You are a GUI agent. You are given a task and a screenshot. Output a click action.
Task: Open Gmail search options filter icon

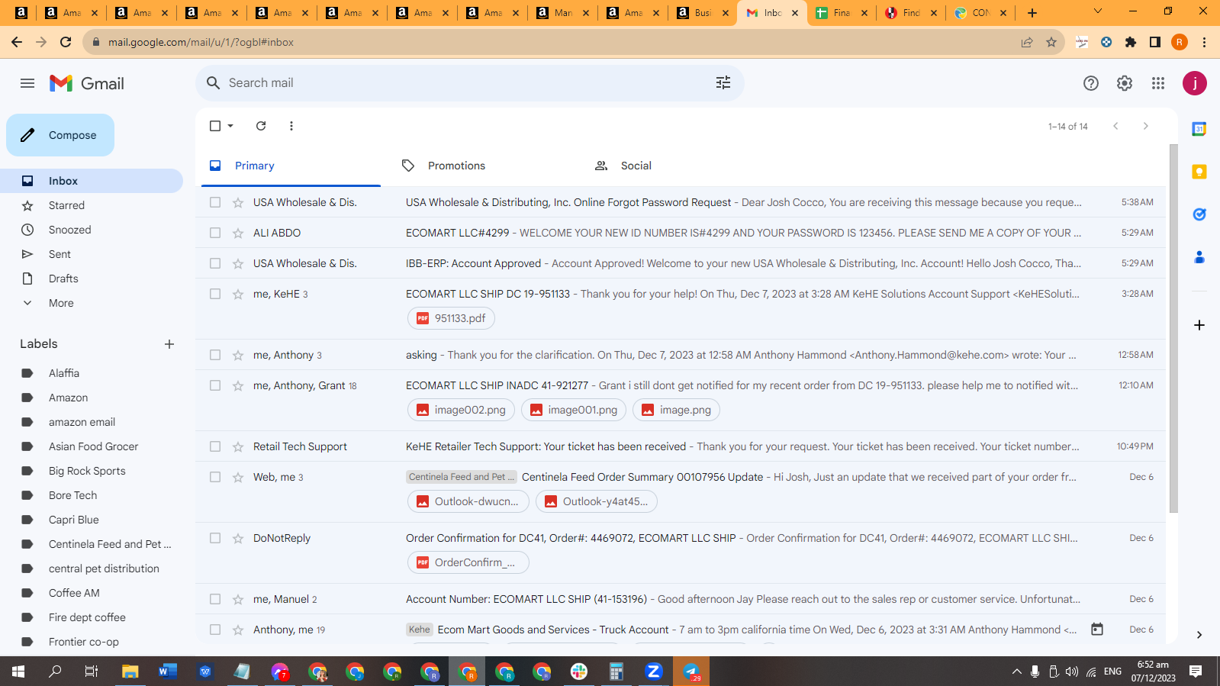pos(723,82)
